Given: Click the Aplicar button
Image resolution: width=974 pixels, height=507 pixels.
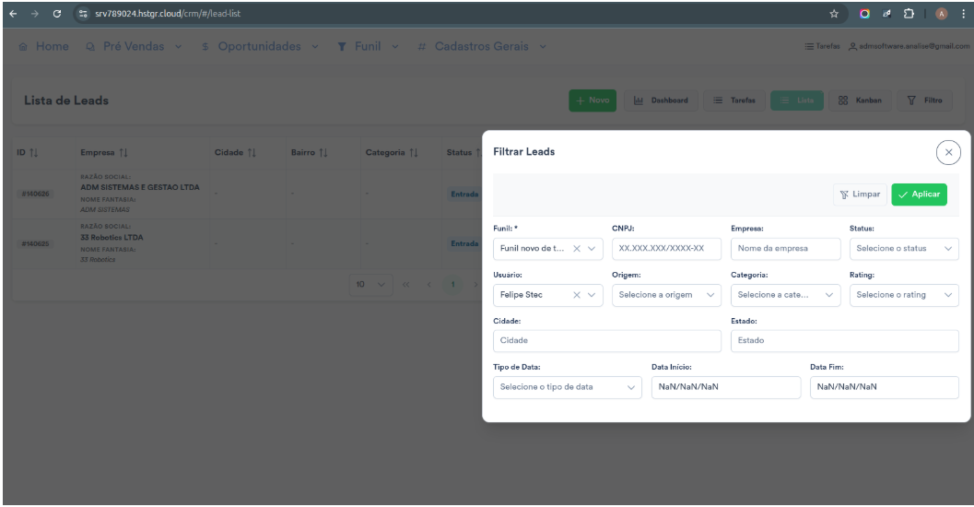Looking at the screenshot, I should [919, 195].
